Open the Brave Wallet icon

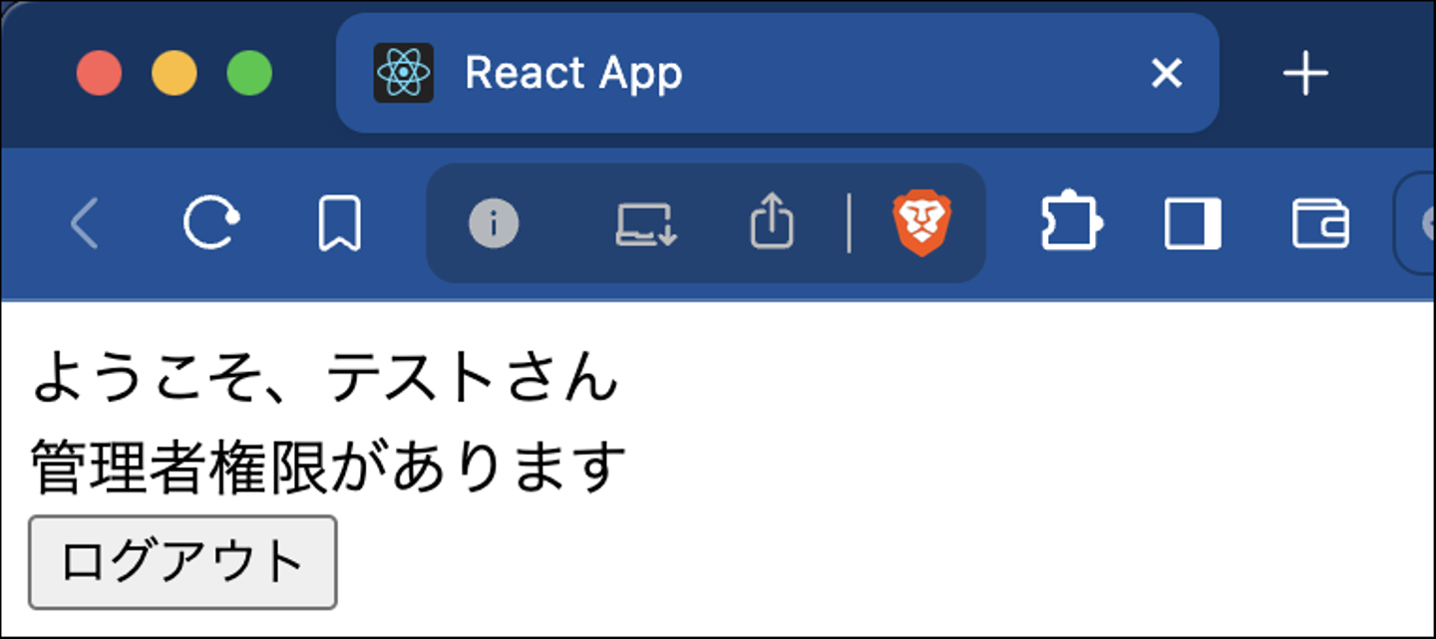pos(1320,222)
